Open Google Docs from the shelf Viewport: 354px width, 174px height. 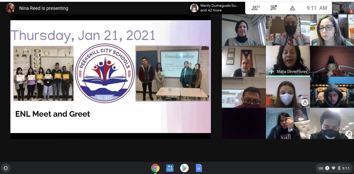[x=199, y=168]
